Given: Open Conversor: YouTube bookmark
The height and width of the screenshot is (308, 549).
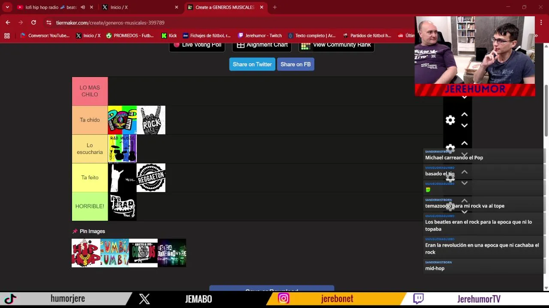Looking at the screenshot, I should [x=45, y=36].
